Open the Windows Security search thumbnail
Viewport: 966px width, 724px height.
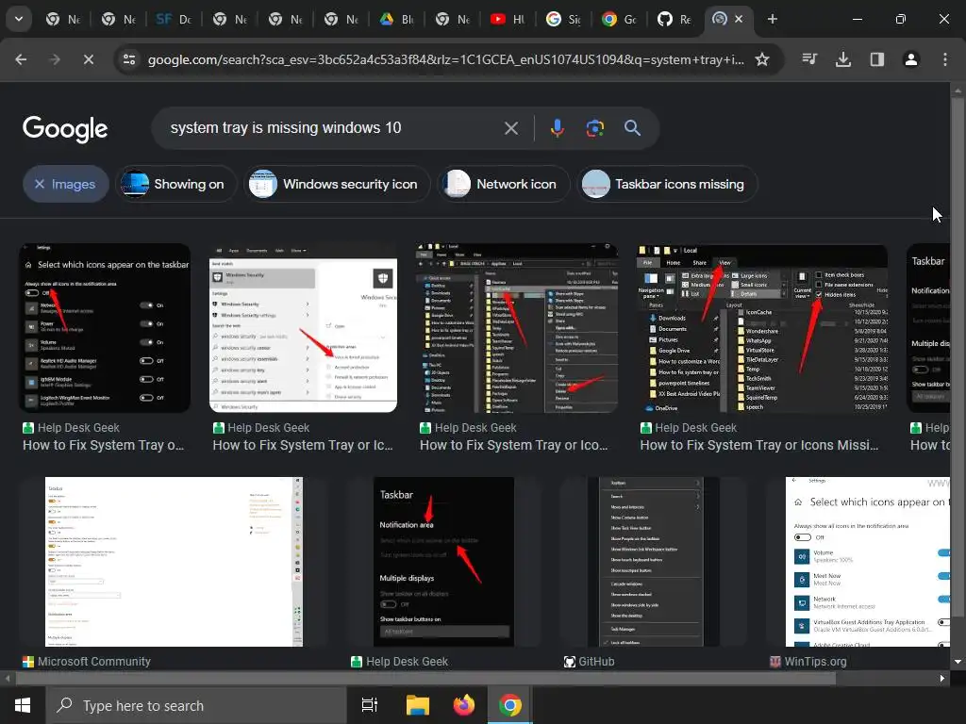pyautogui.click(x=303, y=327)
